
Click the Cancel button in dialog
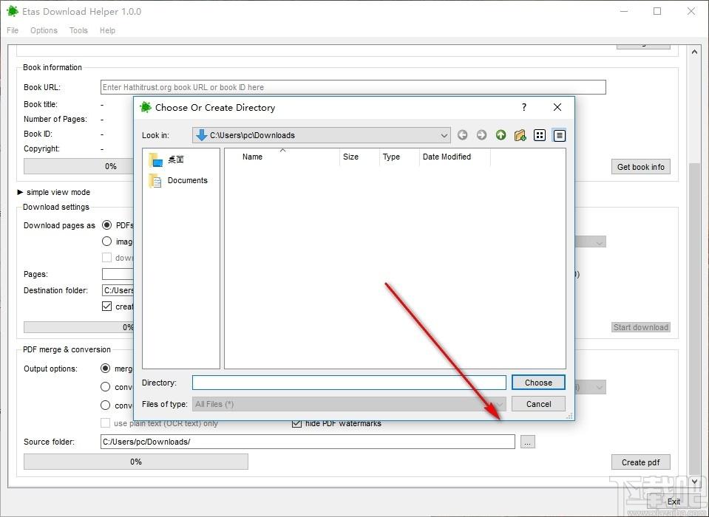(x=538, y=404)
